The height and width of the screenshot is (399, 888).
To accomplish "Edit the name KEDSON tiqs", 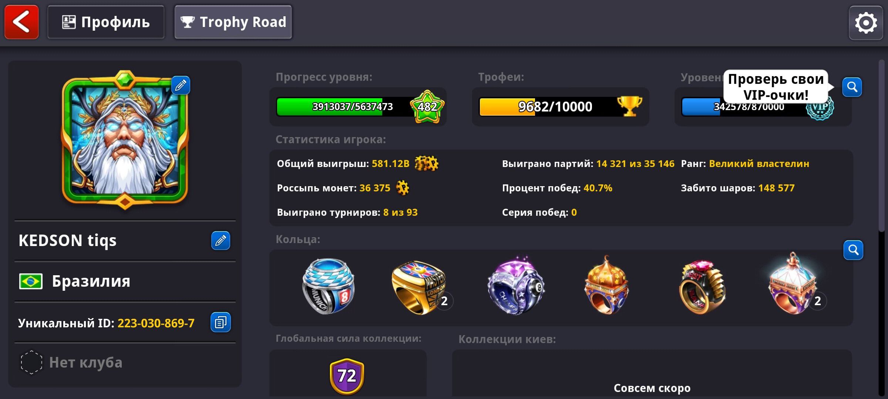I will tap(221, 241).
